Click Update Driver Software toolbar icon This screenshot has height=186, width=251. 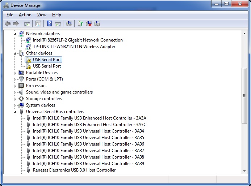pyautogui.click(x=80, y=23)
